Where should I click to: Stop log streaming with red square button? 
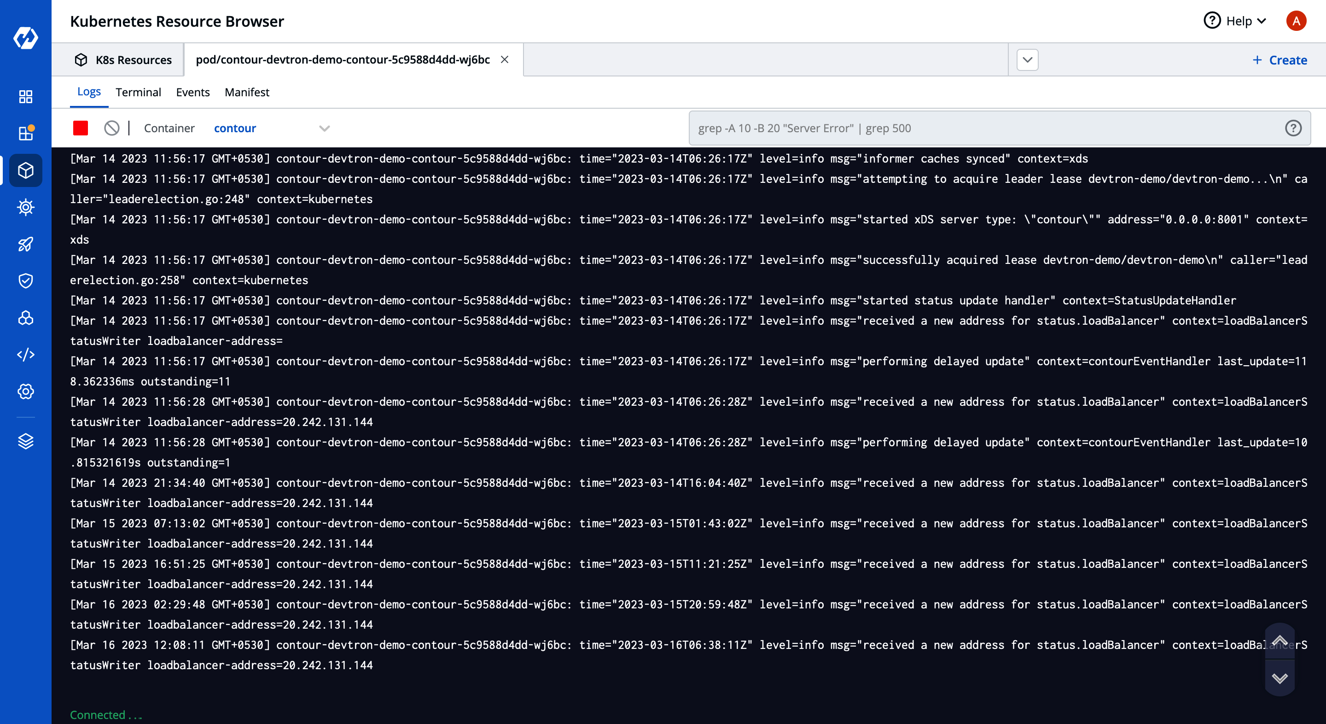80,128
